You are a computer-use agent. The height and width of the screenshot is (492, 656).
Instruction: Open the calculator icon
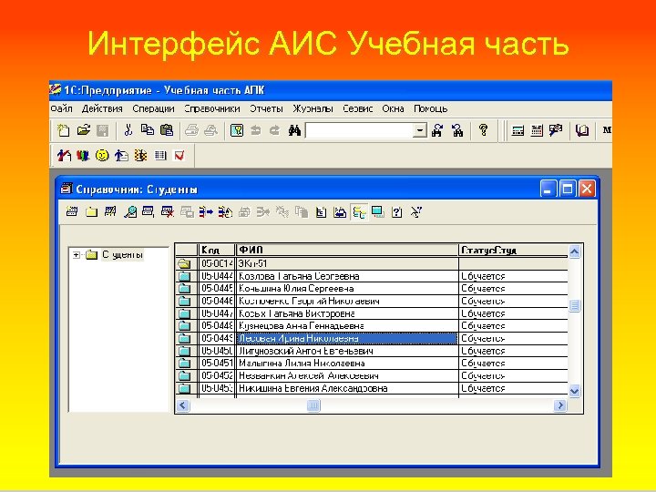(518, 131)
